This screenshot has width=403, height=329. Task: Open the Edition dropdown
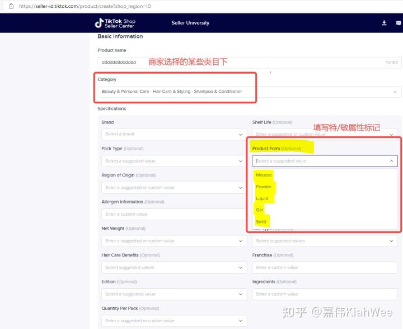174,294
